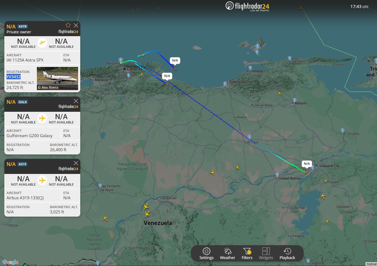The height and width of the screenshot is (266, 377).
Task: Click the Venezuela country label
Action: tap(158, 223)
